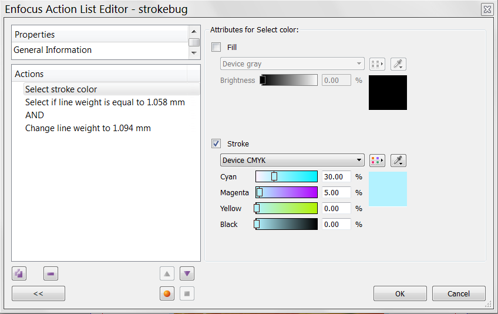Click the Magenta value field 5.00
The height and width of the screenshot is (314, 498).
pyautogui.click(x=337, y=192)
